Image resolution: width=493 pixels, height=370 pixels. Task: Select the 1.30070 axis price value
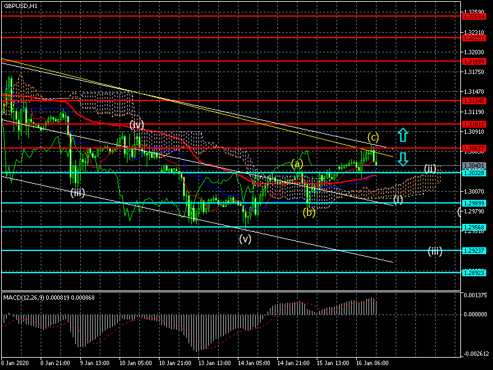(474, 191)
